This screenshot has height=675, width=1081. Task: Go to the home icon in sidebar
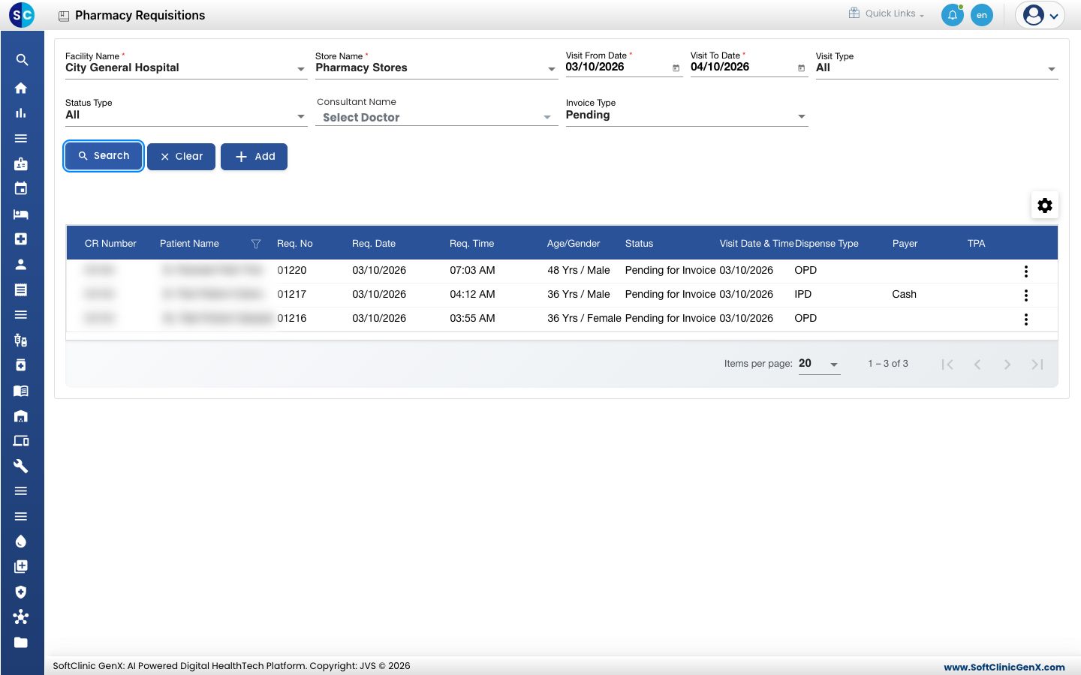pos(21,88)
